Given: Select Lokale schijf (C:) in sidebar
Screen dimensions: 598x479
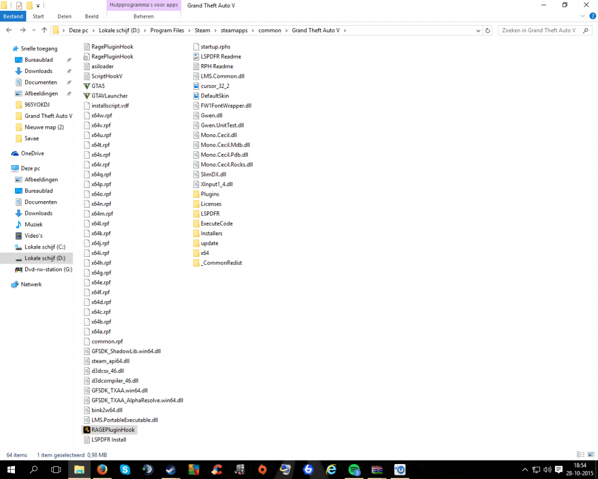Looking at the screenshot, I should coord(41,247).
